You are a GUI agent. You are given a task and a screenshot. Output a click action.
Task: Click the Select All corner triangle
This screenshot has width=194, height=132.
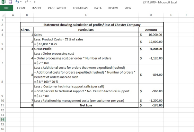click(3, 15)
